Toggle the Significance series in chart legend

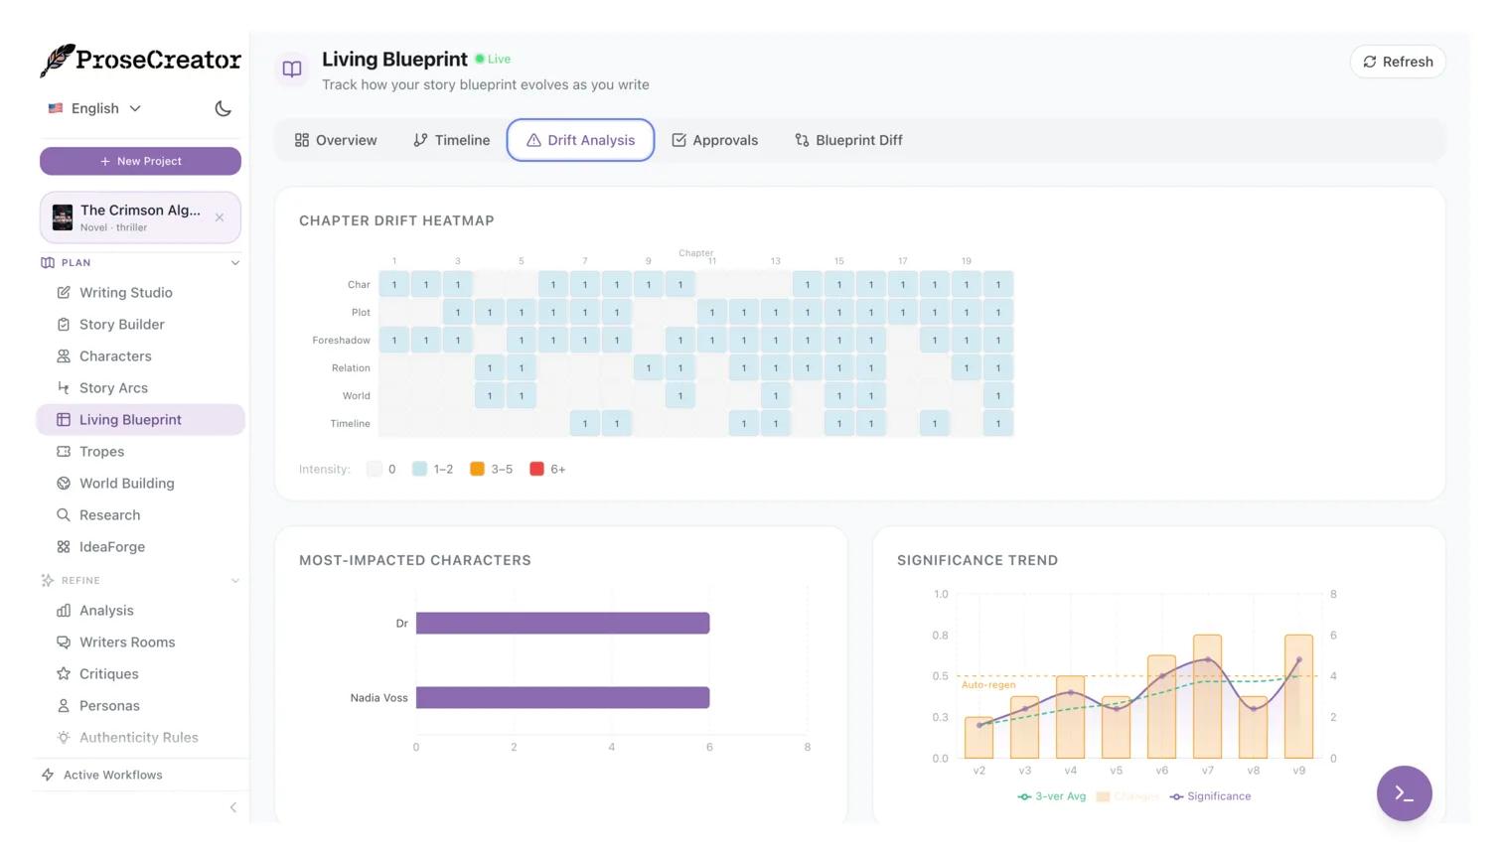[x=1210, y=796]
